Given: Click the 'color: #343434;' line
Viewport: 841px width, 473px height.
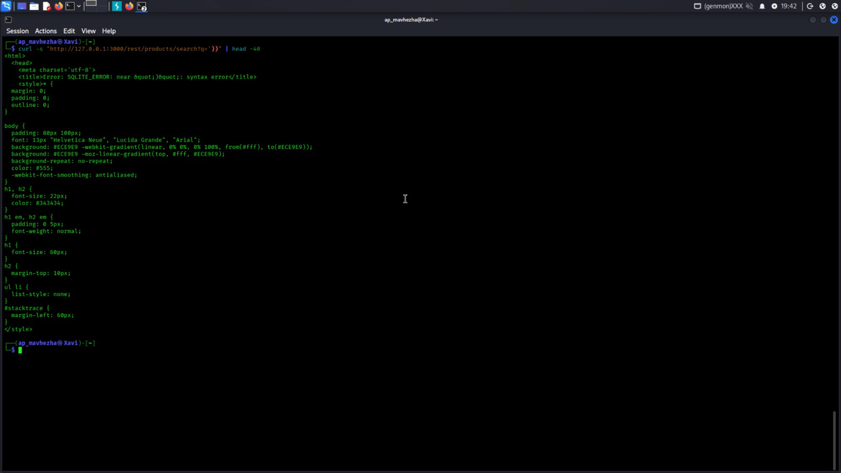Looking at the screenshot, I should (x=37, y=203).
